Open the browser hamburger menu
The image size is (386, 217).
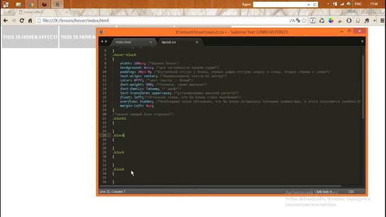click(382, 20)
